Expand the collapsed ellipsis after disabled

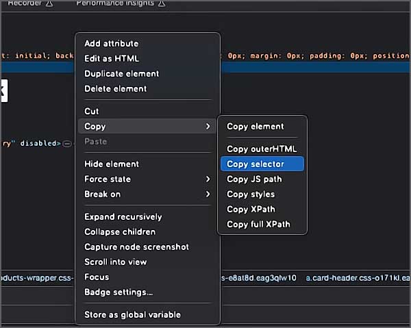point(67,144)
